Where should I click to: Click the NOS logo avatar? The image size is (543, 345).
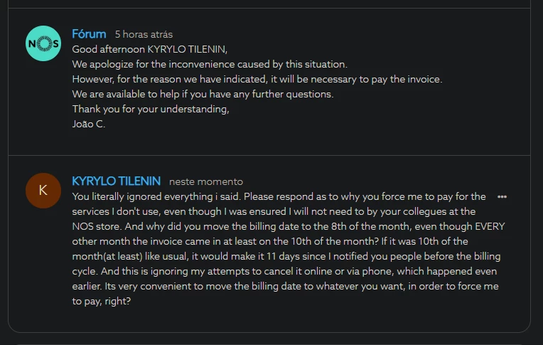click(43, 43)
